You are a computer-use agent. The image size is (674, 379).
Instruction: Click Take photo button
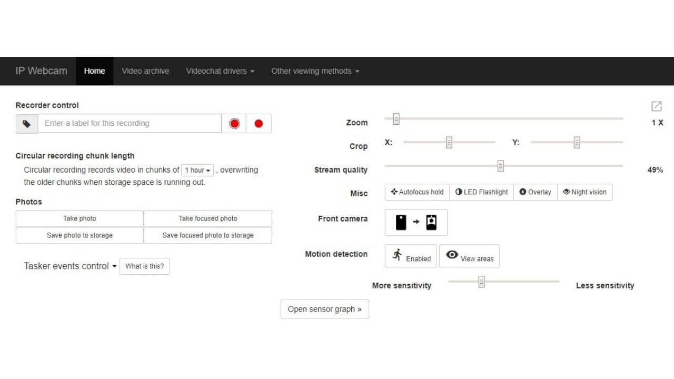pos(80,218)
